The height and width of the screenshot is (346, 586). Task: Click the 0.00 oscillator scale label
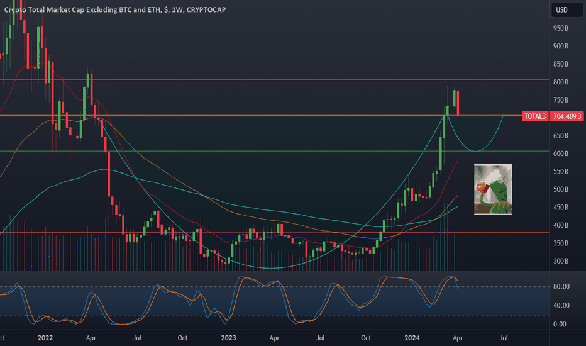tap(560, 325)
